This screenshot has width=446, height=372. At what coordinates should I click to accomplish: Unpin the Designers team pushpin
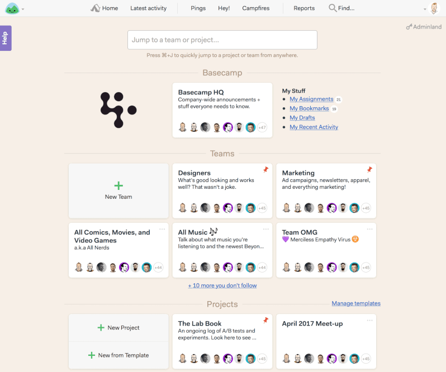265,170
